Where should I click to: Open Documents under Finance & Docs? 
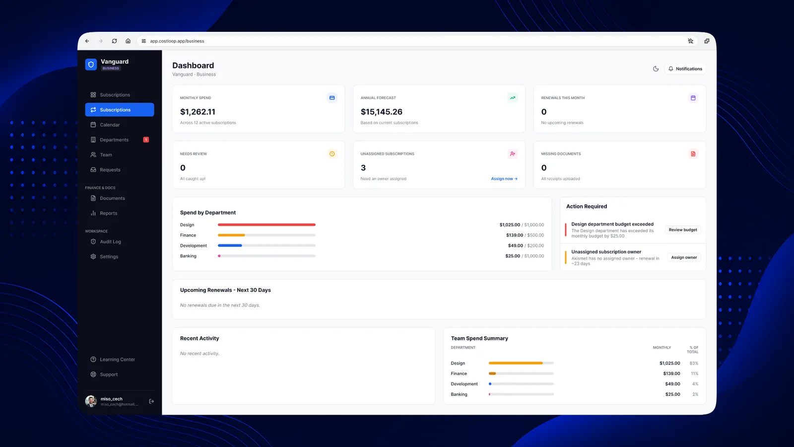tap(120, 198)
